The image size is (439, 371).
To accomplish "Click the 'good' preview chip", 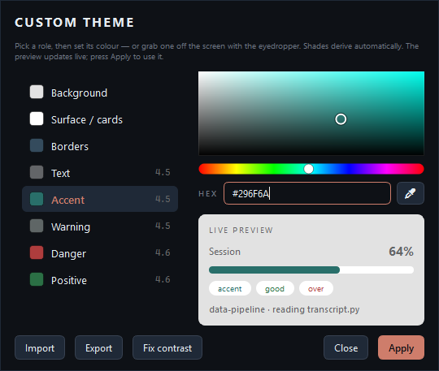I will (275, 288).
